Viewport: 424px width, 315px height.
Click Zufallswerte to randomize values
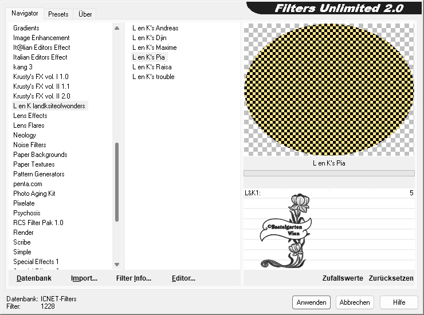pyautogui.click(x=343, y=278)
